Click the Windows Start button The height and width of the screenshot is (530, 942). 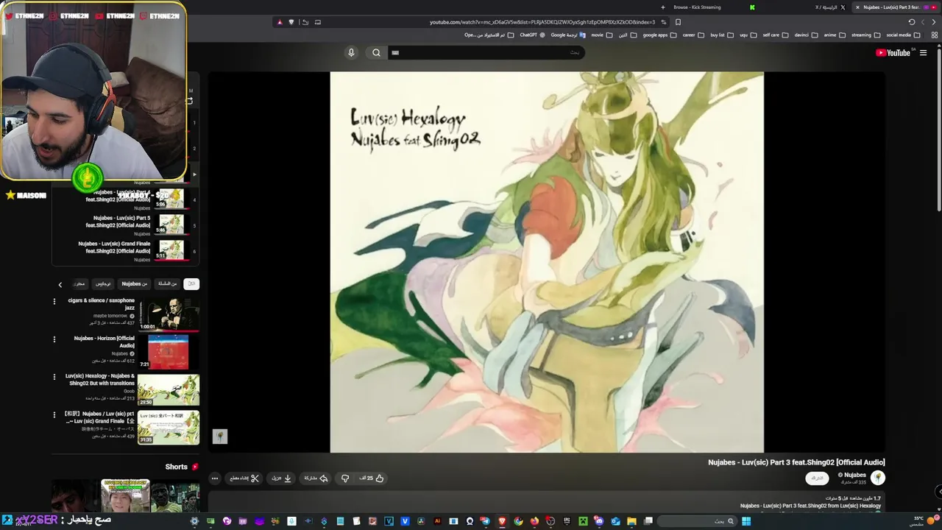(746, 521)
